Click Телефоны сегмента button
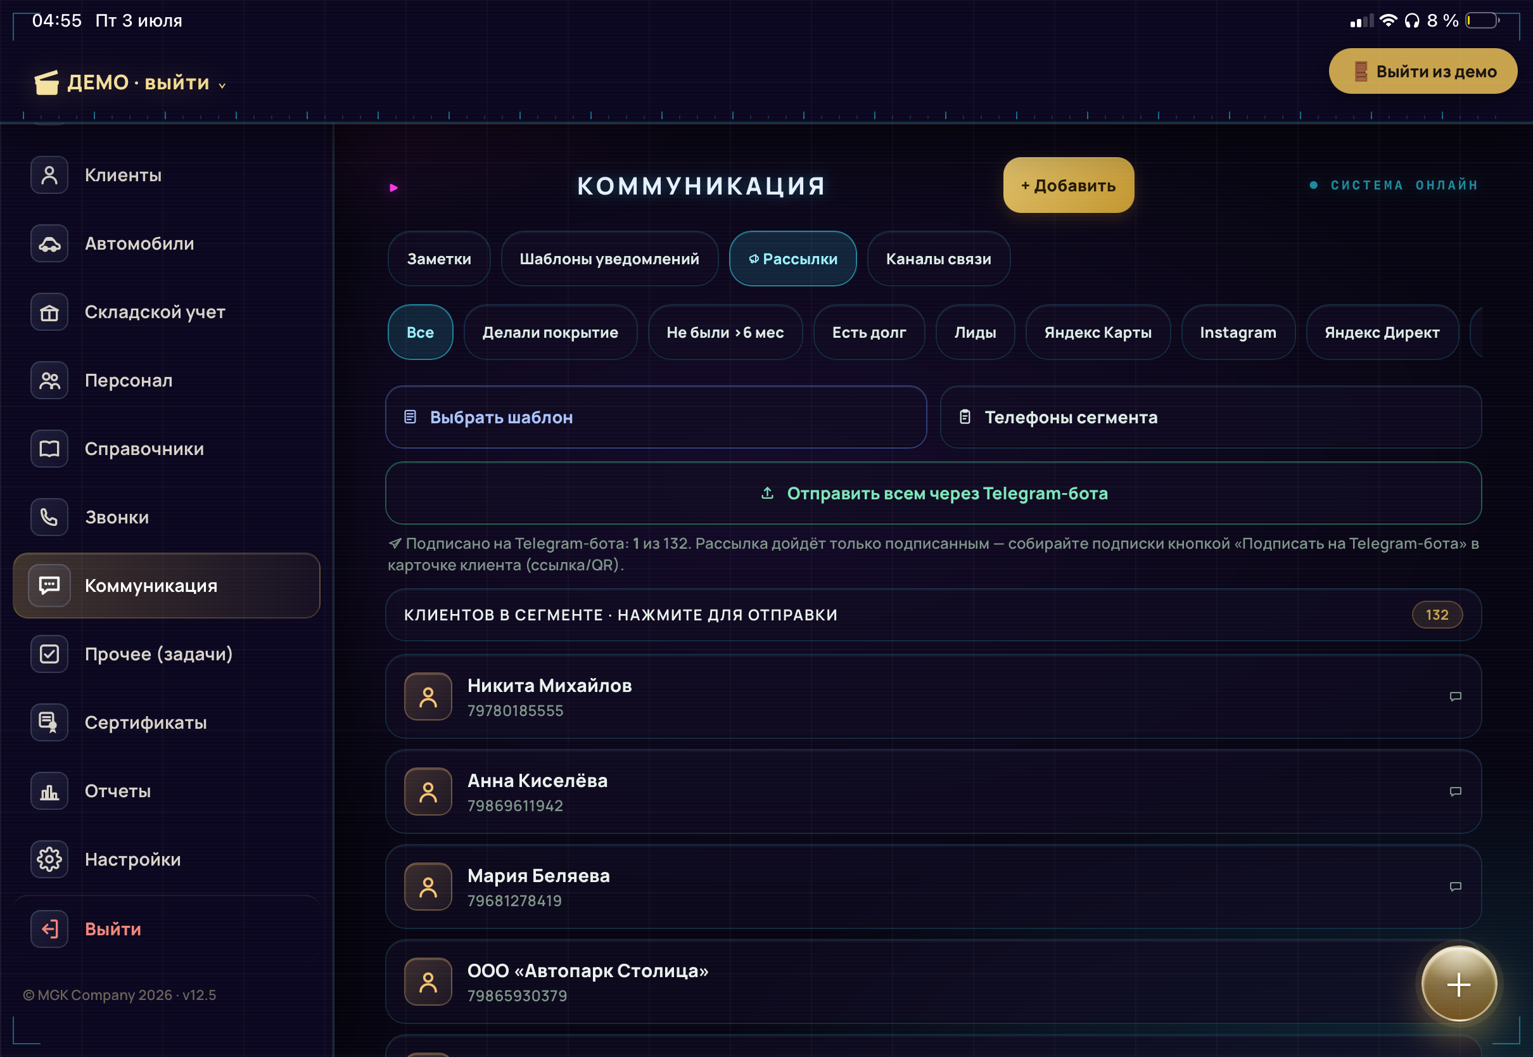Viewport: 1533px width, 1057px height. pos(1210,416)
